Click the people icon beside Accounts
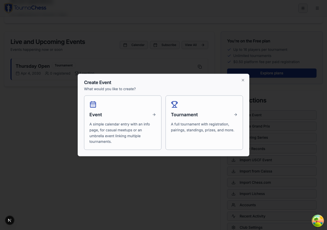Screen dimensions: 327x230 click(233, 205)
